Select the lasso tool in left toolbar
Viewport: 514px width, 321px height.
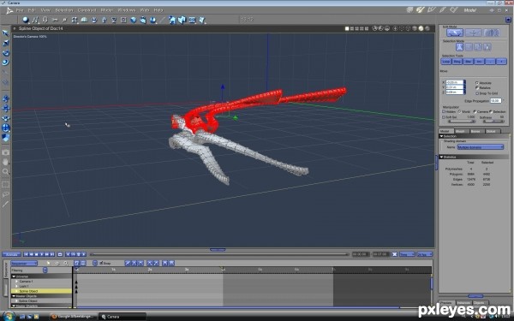coord(6,194)
